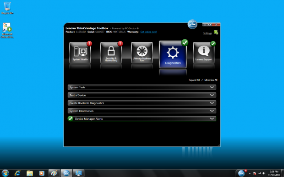The height and width of the screenshot is (177, 284).
Task: Open the Windows Start menu
Action: point(5,173)
